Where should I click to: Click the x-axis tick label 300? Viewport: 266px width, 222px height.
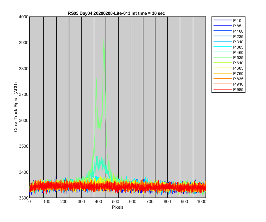[x=81, y=202]
